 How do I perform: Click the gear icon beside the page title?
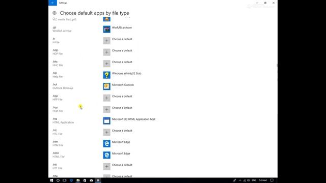pyautogui.click(x=55, y=13)
